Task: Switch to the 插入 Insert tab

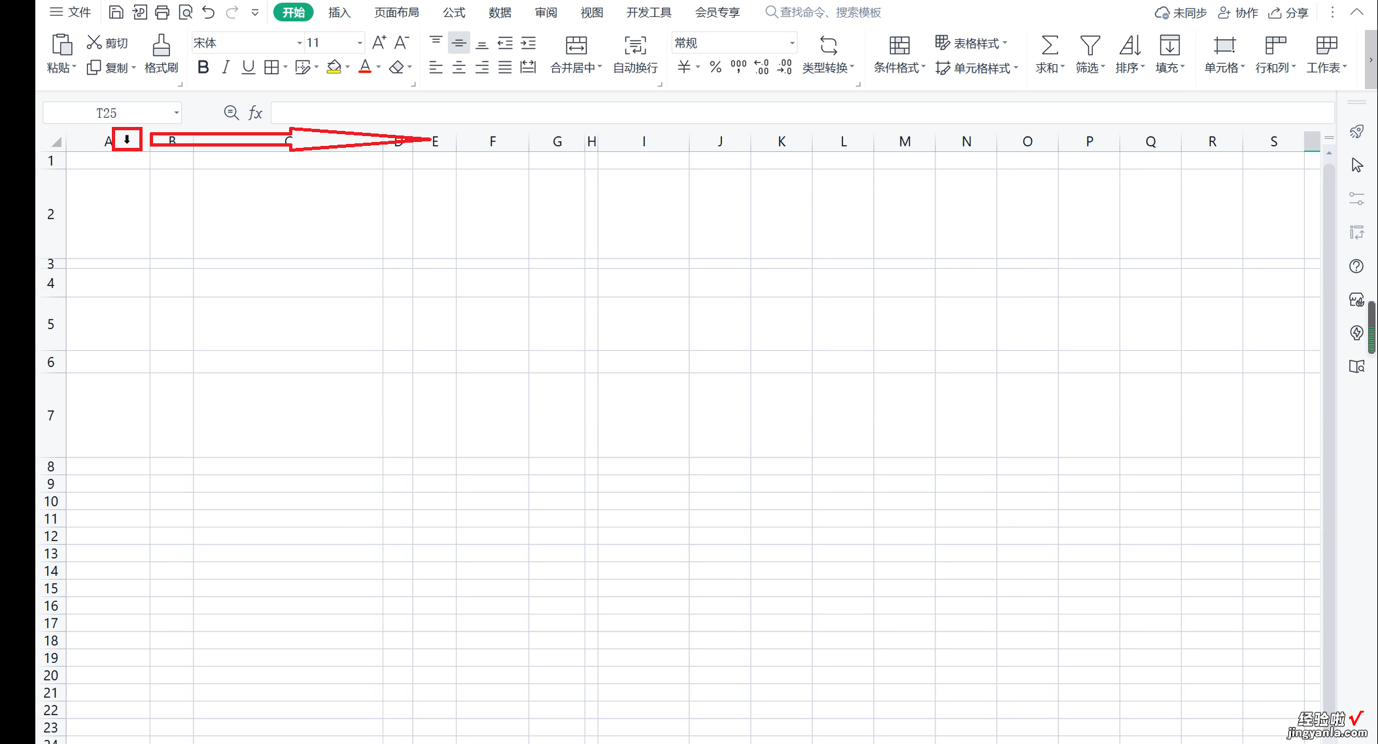Action: pos(339,12)
